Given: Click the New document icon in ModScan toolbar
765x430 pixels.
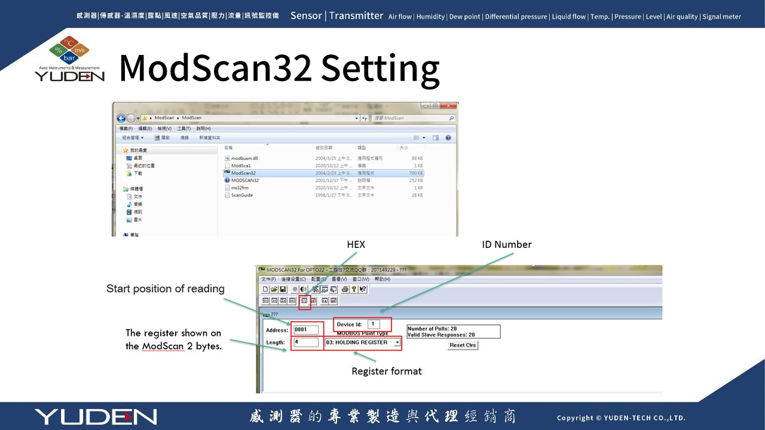Looking at the screenshot, I should 265,289.
